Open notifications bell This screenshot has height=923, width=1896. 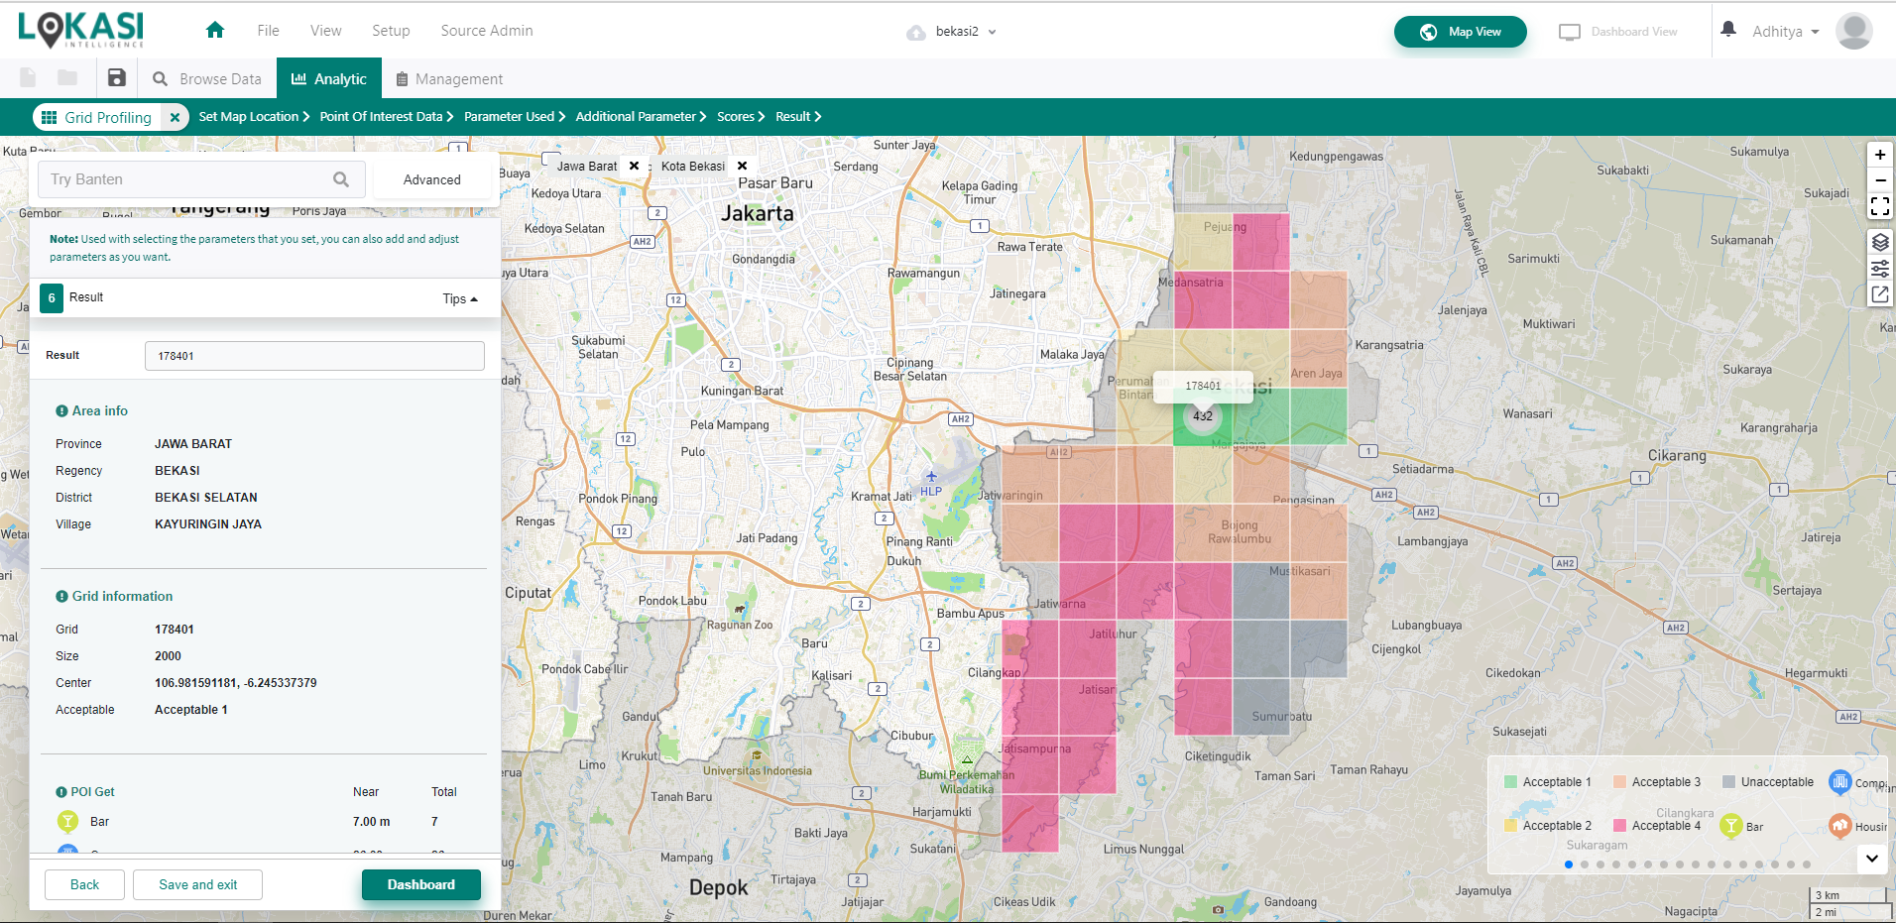click(1728, 30)
